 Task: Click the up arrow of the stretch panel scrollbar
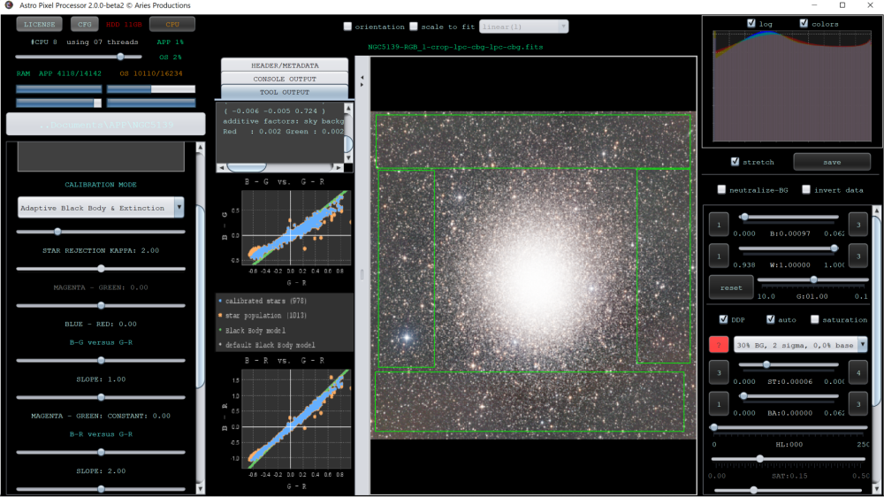(876, 210)
